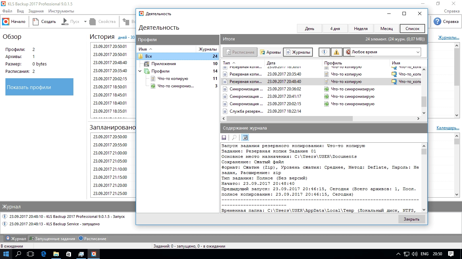Switch to 4 дня view
The width and height of the screenshot is (462, 259).
coord(335,29)
